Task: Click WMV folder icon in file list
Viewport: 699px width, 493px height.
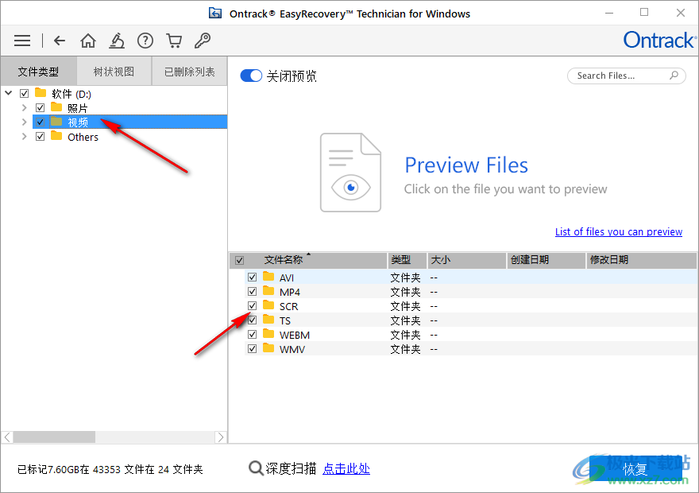Action: coord(268,348)
